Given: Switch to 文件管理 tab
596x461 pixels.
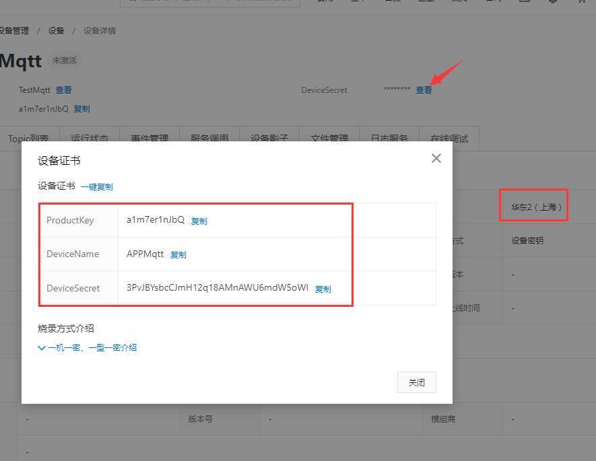Looking at the screenshot, I should (x=329, y=138).
